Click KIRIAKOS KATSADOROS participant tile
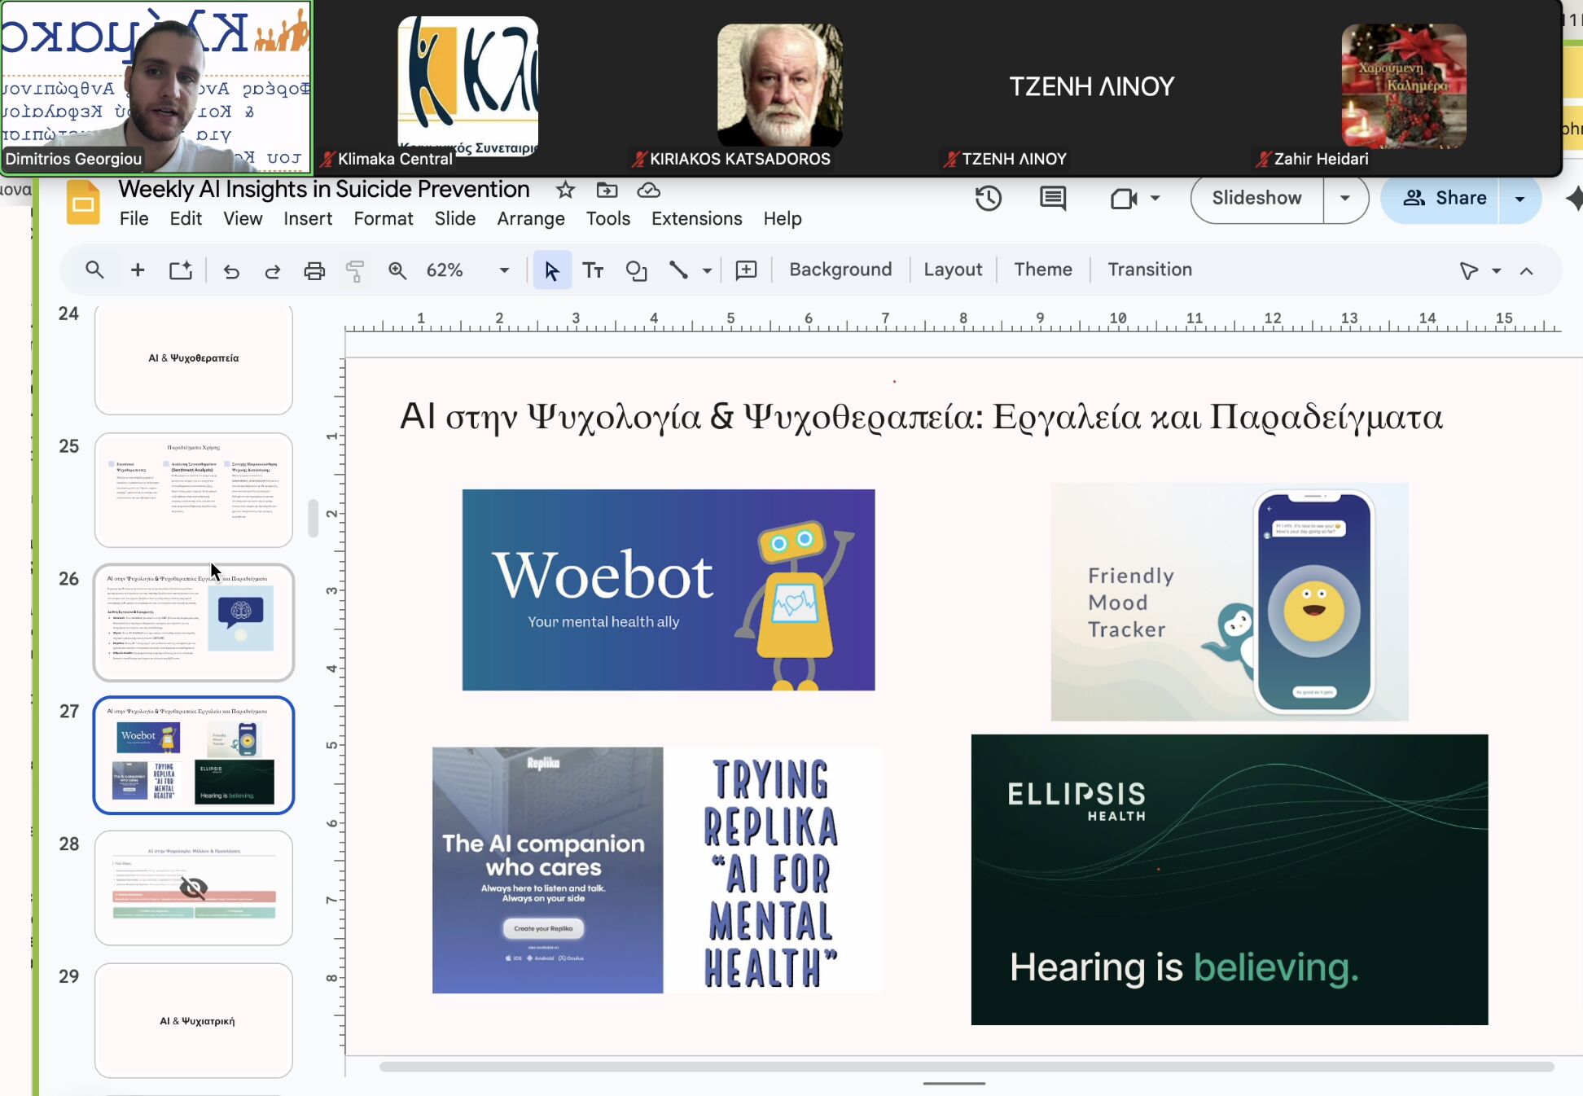The width and height of the screenshot is (1583, 1096). (x=779, y=87)
